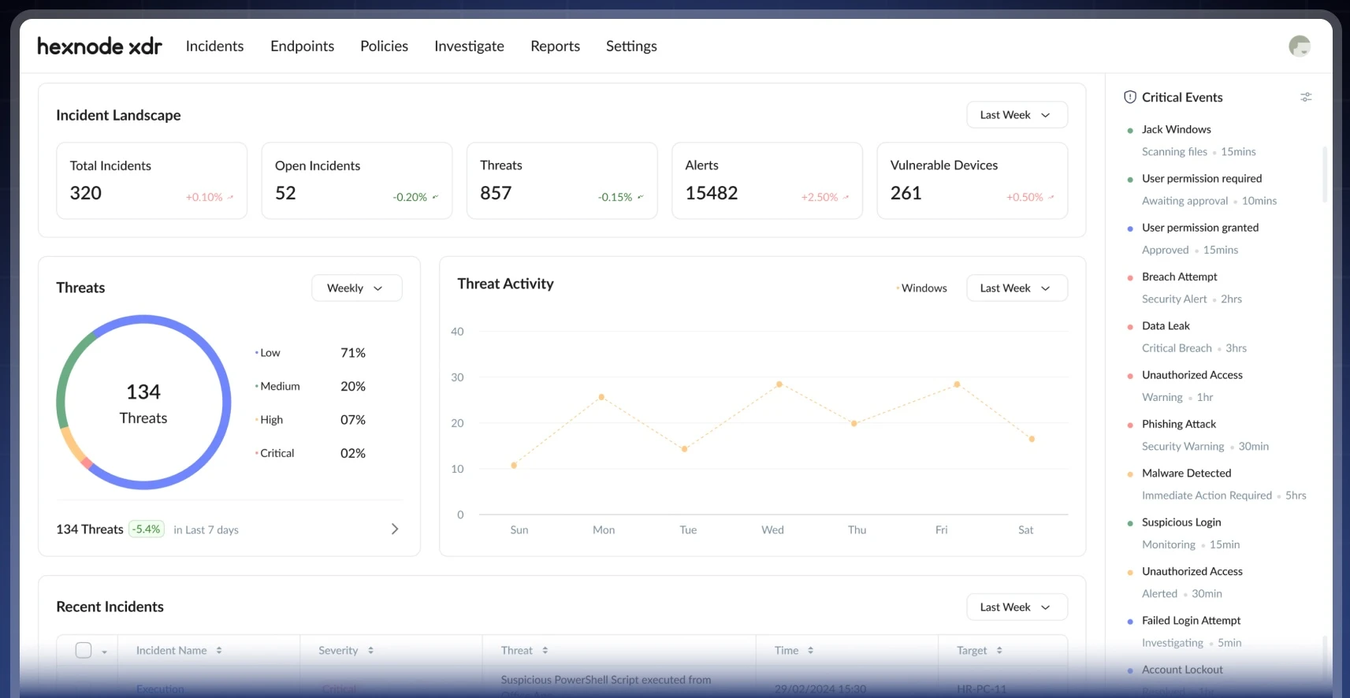The height and width of the screenshot is (698, 1350).
Task: Go to the Endpoints menu
Action: click(x=302, y=46)
